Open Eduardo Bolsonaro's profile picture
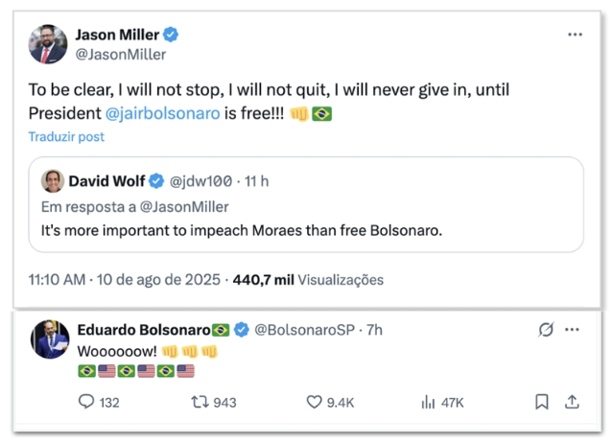Viewport: 613px width, 446px height. click(x=49, y=340)
